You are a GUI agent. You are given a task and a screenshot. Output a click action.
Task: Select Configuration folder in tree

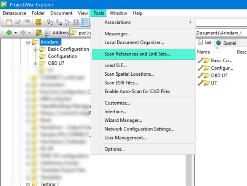tap(62, 56)
